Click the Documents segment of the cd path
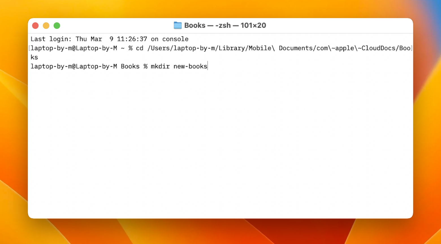The image size is (441, 244). [296, 48]
